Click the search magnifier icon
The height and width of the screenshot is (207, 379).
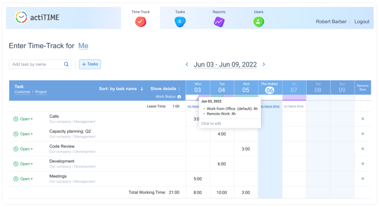pyautogui.click(x=67, y=64)
